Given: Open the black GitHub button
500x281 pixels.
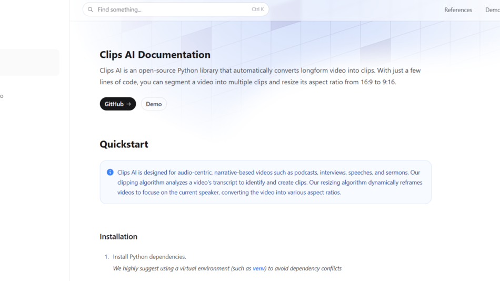Looking at the screenshot, I should (x=117, y=104).
